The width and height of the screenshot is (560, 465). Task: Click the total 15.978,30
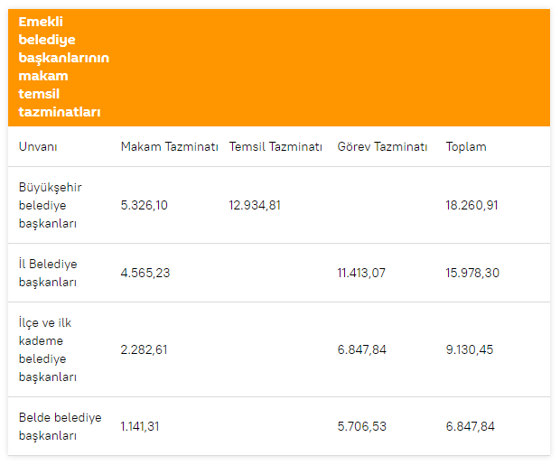pos(471,273)
